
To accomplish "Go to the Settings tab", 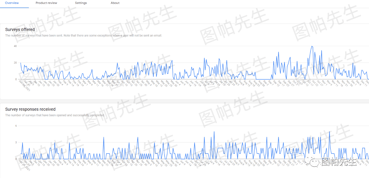I will point(81,3).
